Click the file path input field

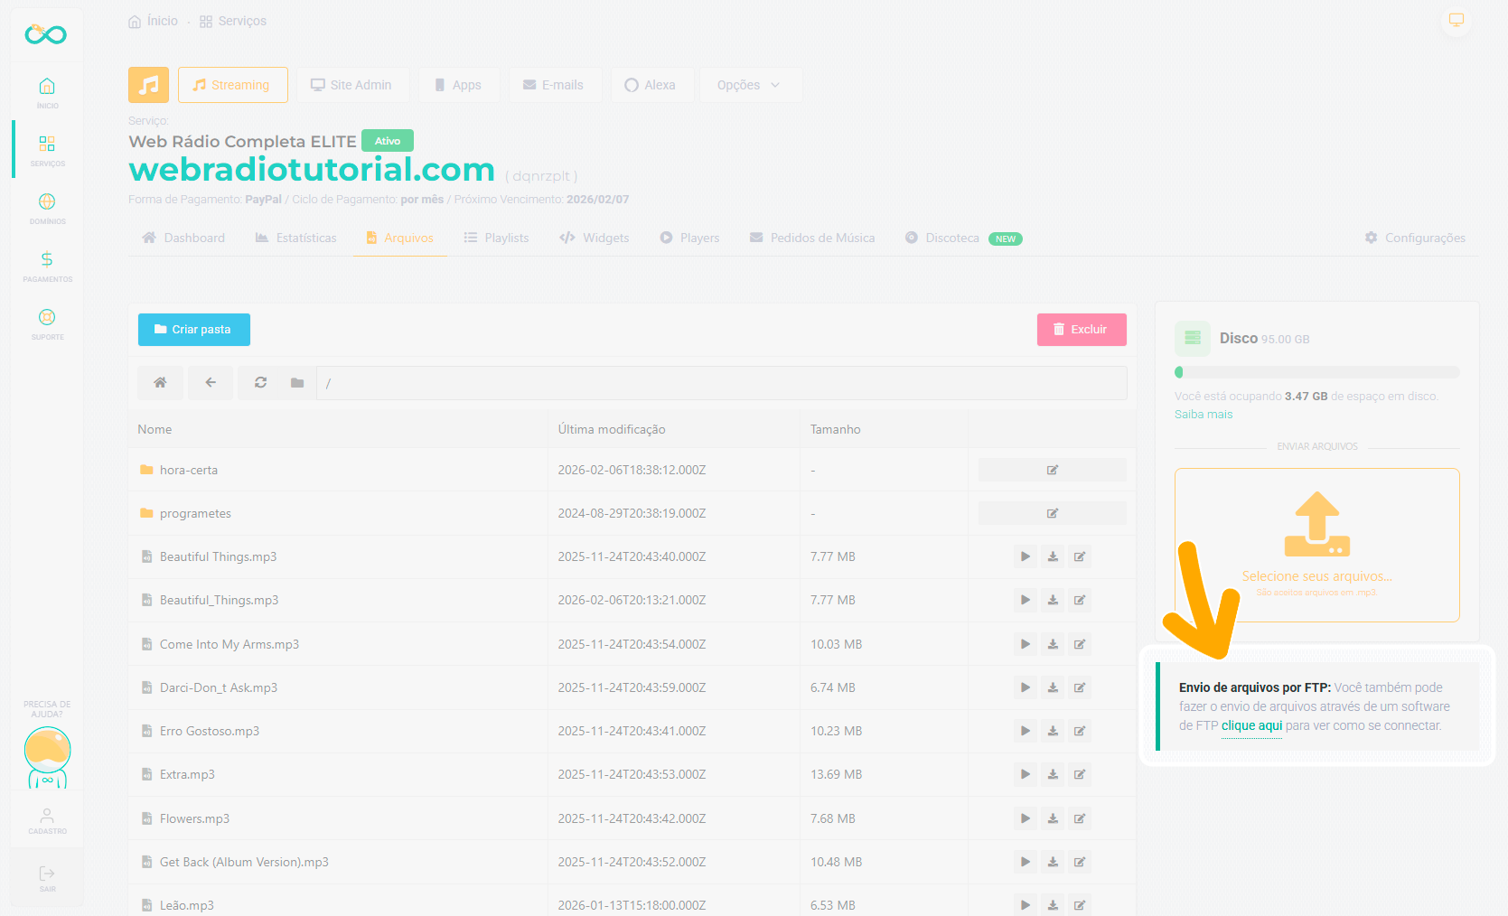(721, 383)
